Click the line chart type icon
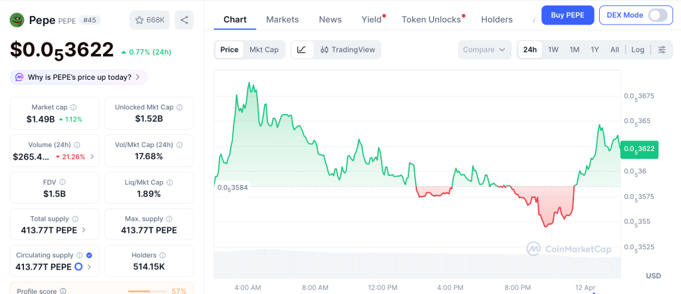 pos(301,50)
